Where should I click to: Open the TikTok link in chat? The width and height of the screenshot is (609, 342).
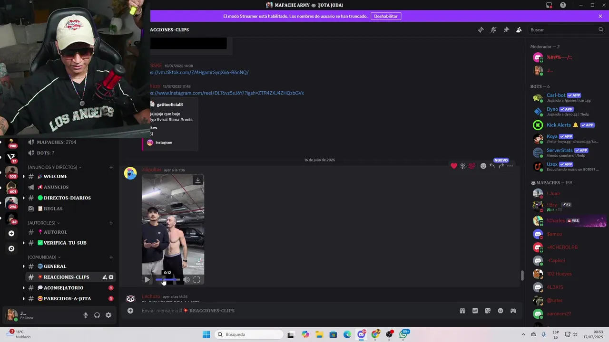click(199, 72)
